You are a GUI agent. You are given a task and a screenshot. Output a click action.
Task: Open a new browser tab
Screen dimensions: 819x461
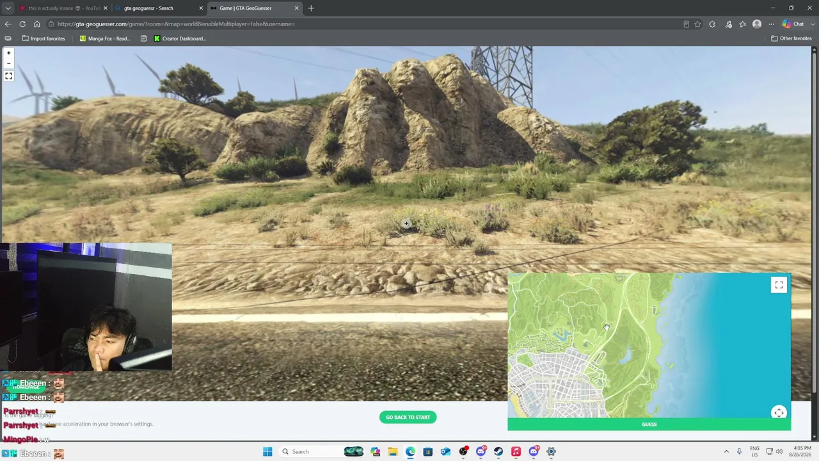point(311,8)
